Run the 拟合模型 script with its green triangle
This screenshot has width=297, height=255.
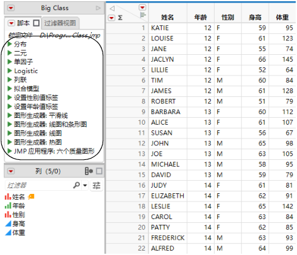(9, 89)
